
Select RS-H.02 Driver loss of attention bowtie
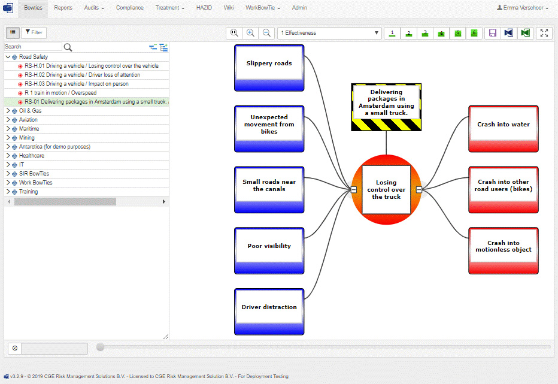82,75
